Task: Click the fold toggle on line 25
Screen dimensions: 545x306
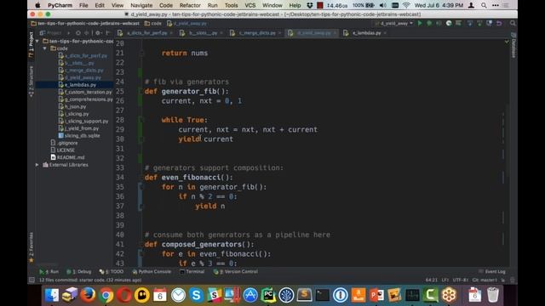Action: tap(141, 91)
